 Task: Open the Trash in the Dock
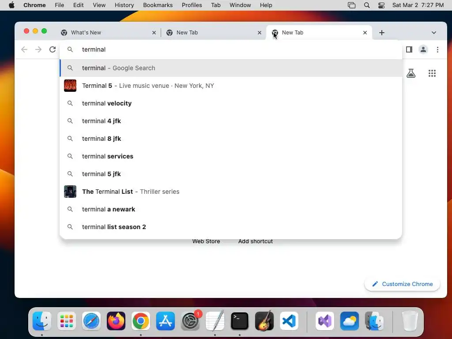[410, 321]
